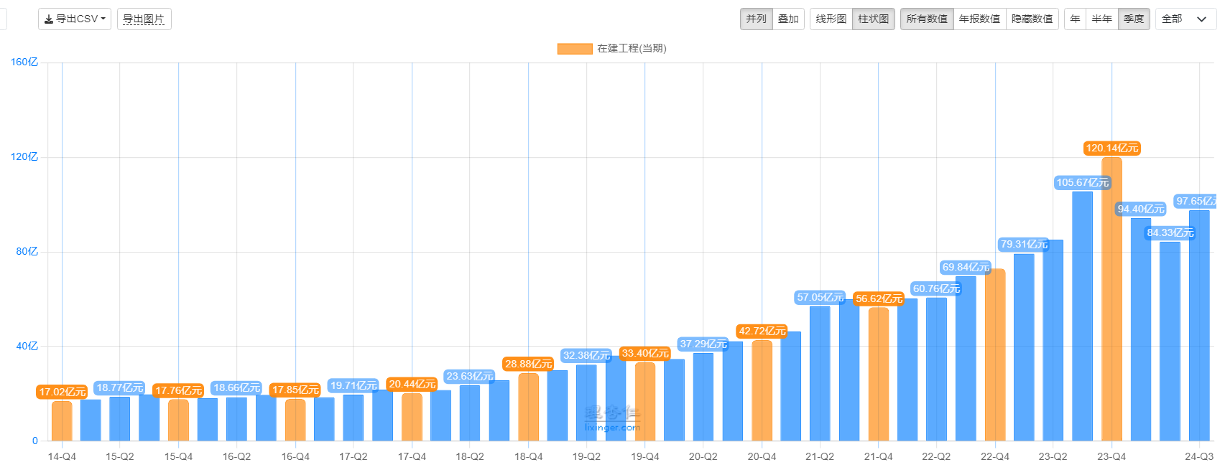Expand the 全部 time range dropdown
This screenshot has width=1225, height=475.
pyautogui.click(x=1185, y=19)
